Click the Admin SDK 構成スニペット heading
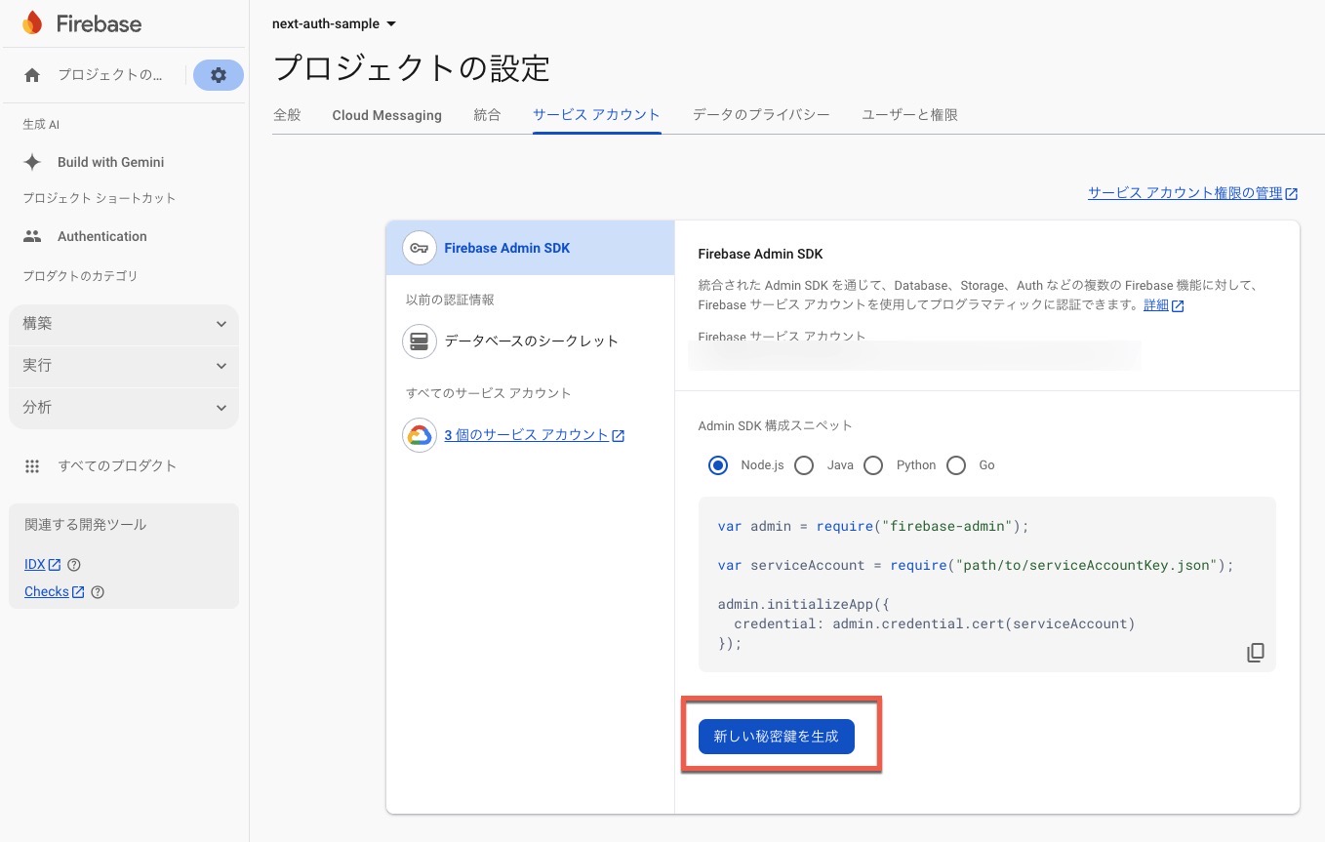 [x=776, y=425]
